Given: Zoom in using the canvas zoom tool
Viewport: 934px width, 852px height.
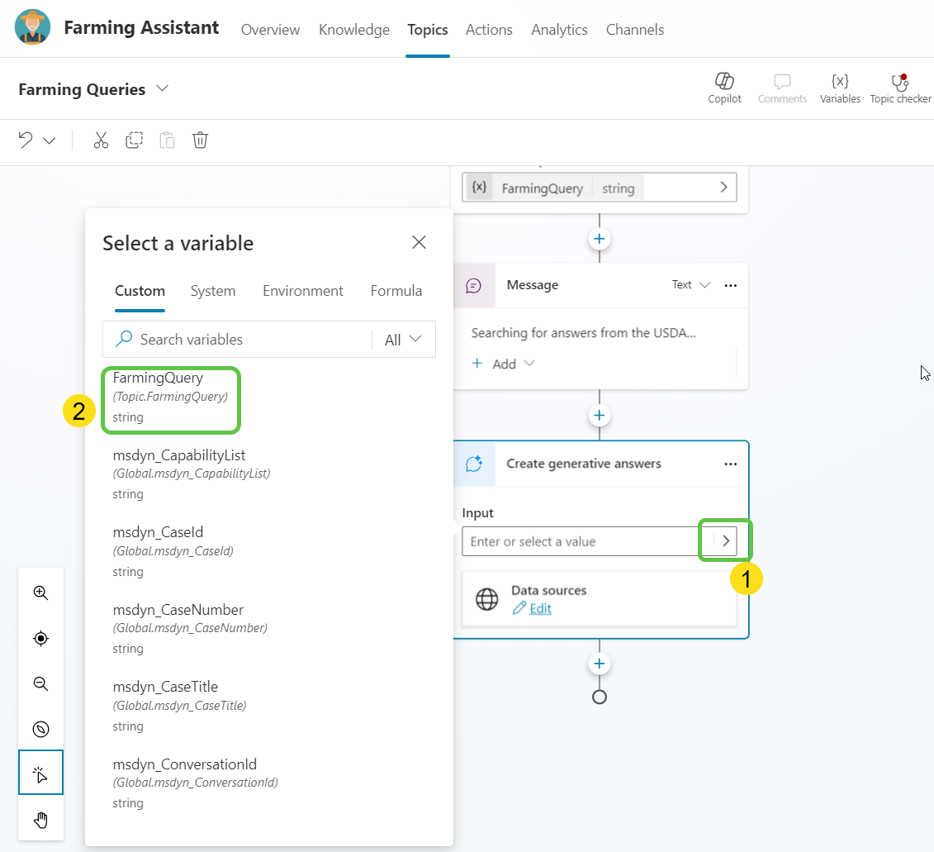Looking at the screenshot, I should (40, 593).
